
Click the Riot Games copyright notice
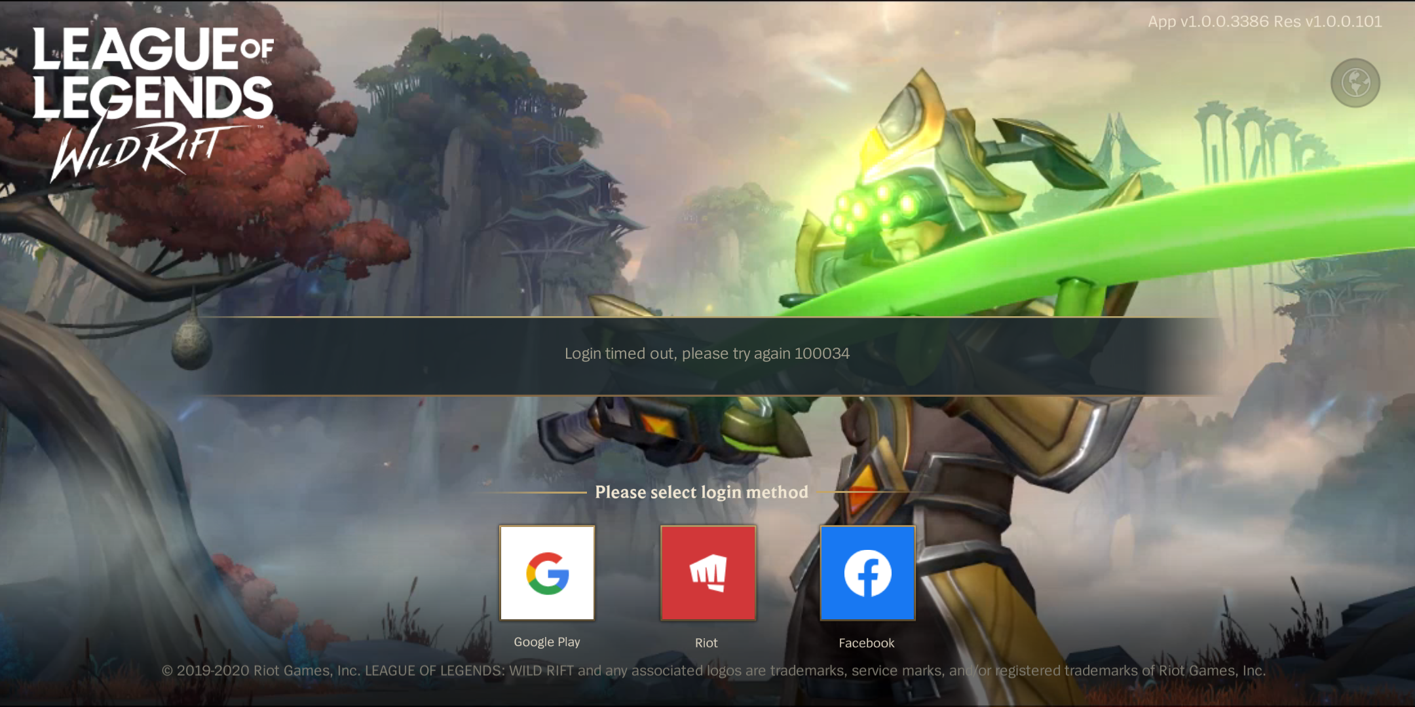713,670
